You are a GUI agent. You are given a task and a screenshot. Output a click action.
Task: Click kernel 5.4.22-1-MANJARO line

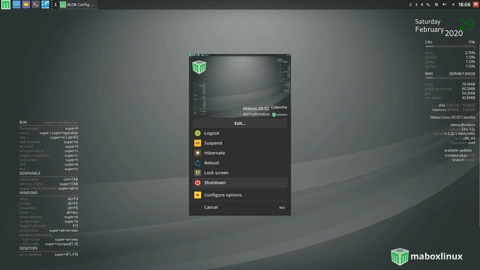[x=454, y=134]
